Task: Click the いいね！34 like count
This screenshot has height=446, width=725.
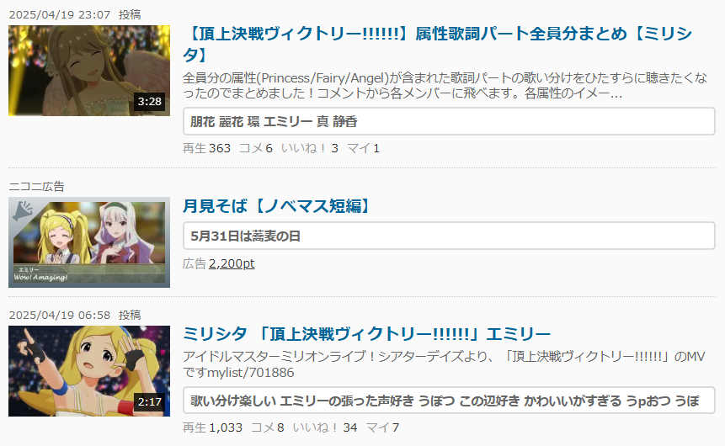Action: [x=325, y=427]
